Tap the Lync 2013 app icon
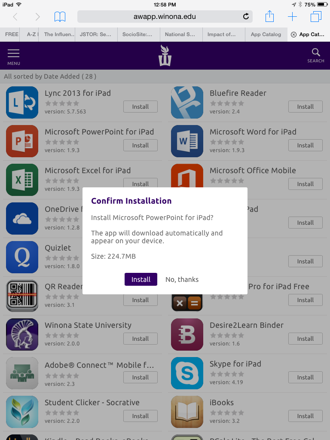Image resolution: width=330 pixels, height=440 pixels. (x=22, y=102)
